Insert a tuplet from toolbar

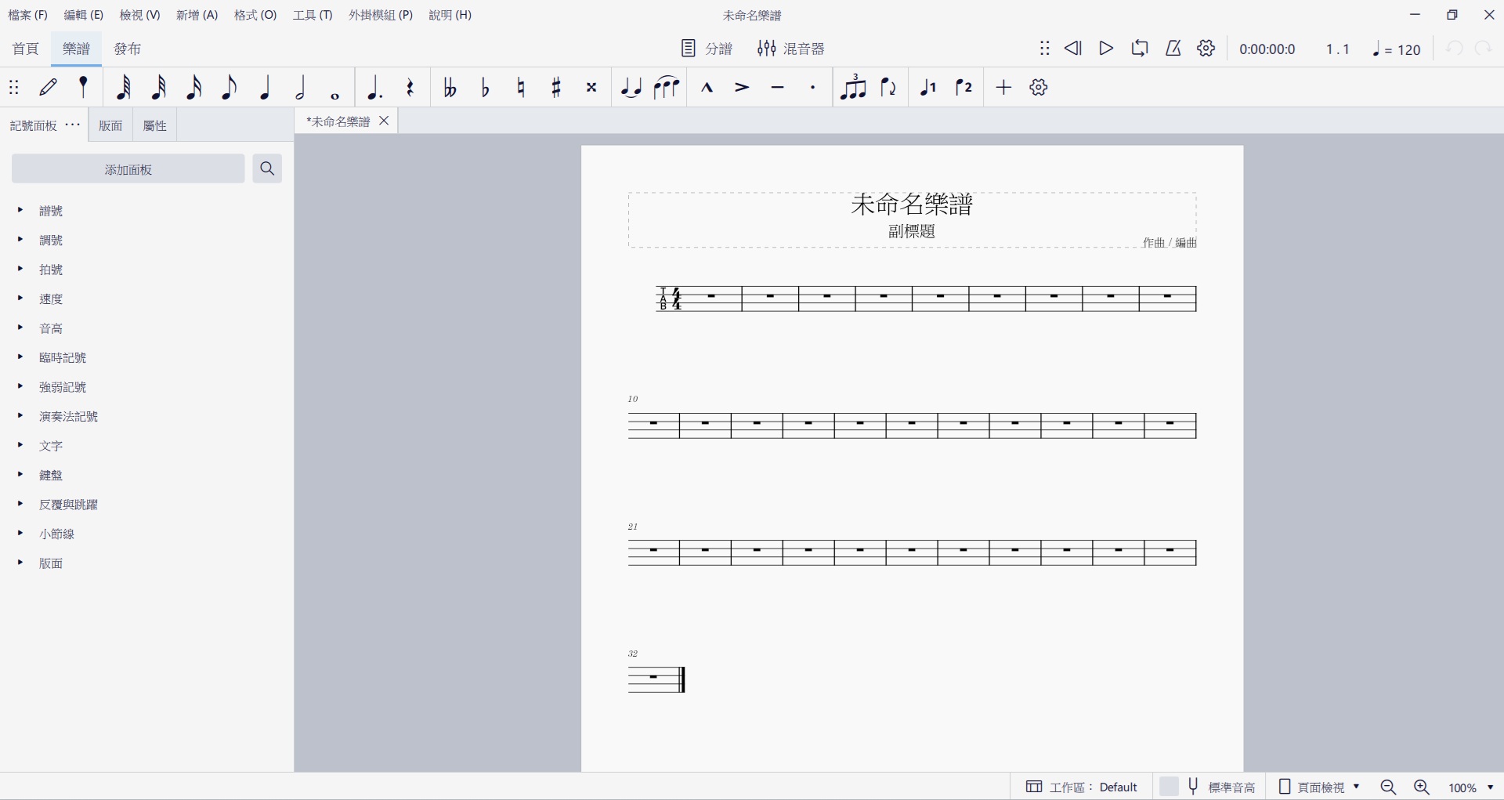tap(852, 88)
